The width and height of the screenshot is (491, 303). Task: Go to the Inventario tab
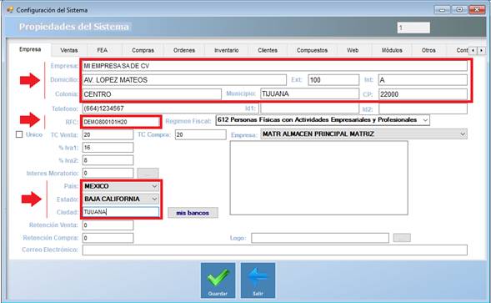(227, 50)
